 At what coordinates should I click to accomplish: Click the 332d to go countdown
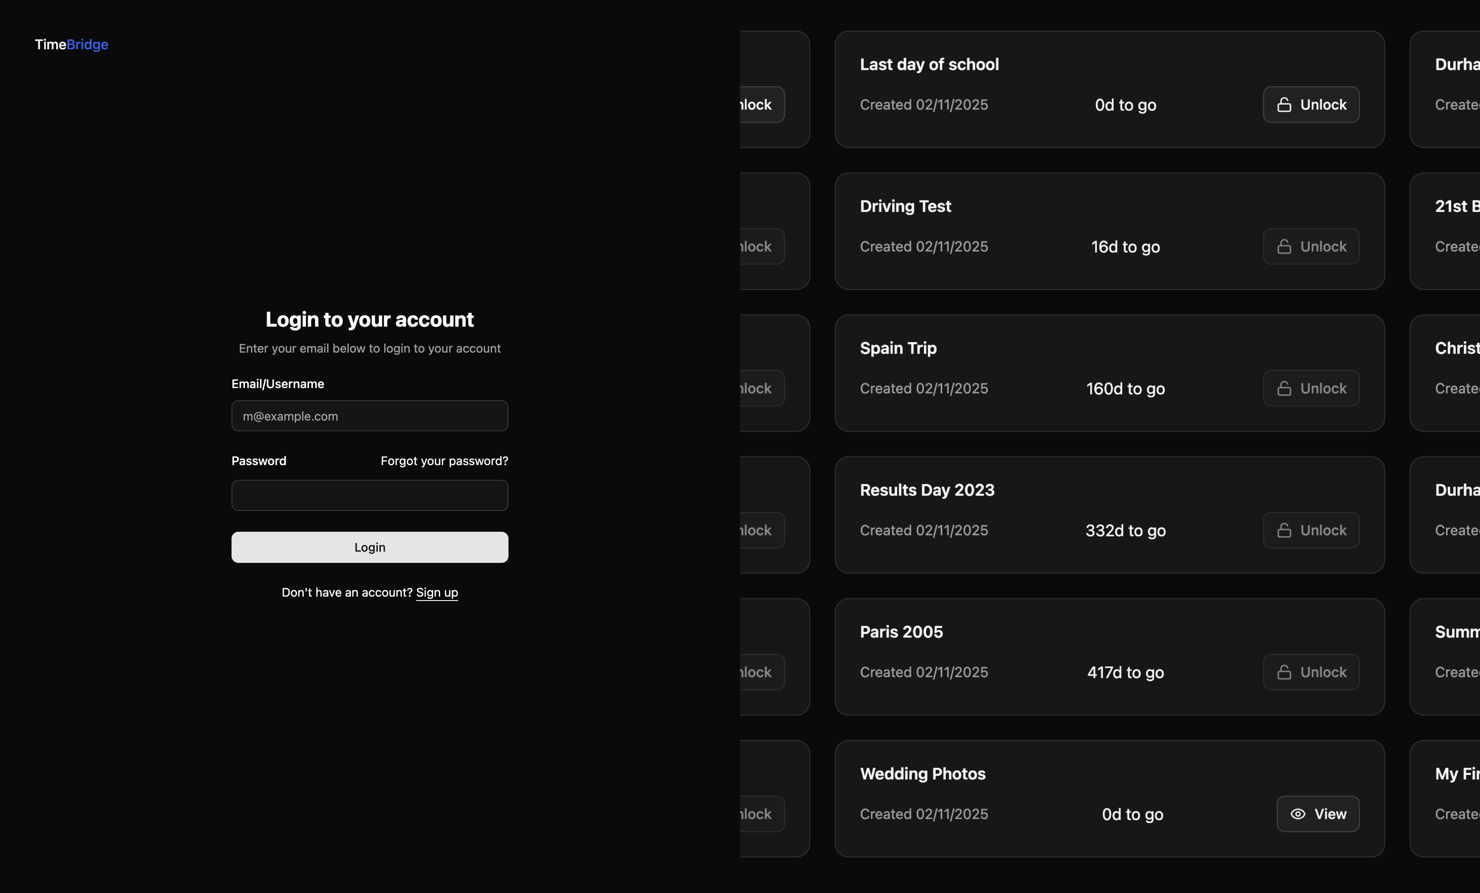click(1125, 531)
